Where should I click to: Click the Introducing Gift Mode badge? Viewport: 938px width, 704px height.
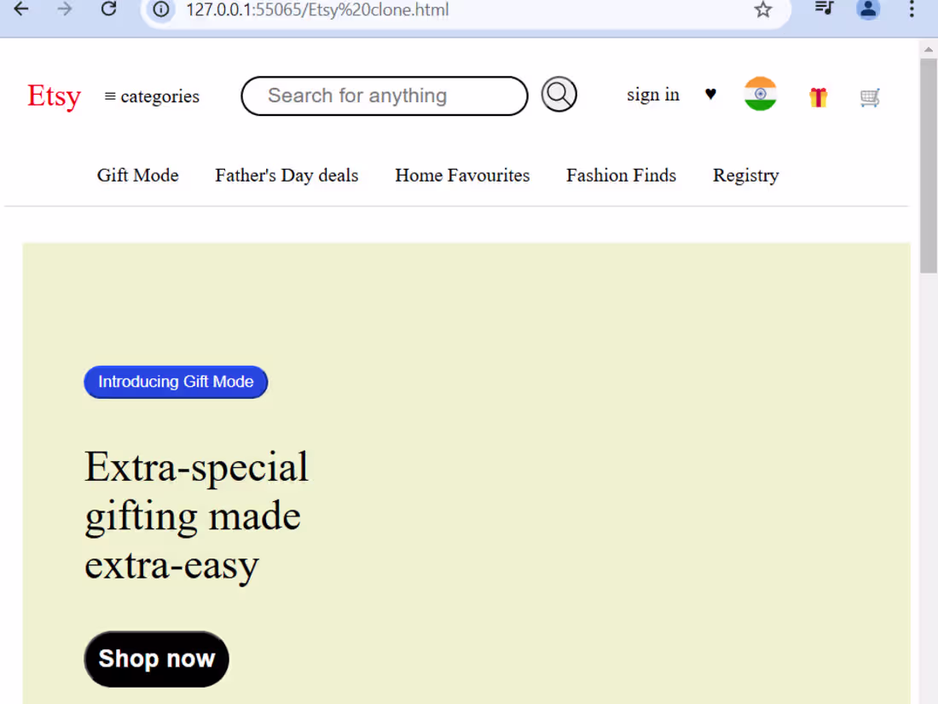click(x=176, y=382)
